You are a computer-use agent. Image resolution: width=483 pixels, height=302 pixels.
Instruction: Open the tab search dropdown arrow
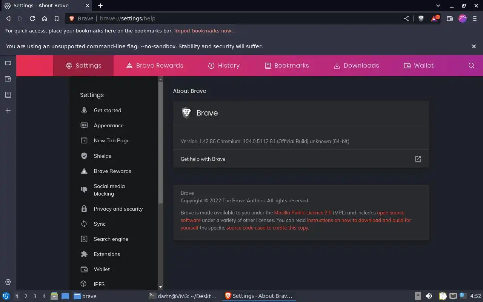[x=438, y=6]
